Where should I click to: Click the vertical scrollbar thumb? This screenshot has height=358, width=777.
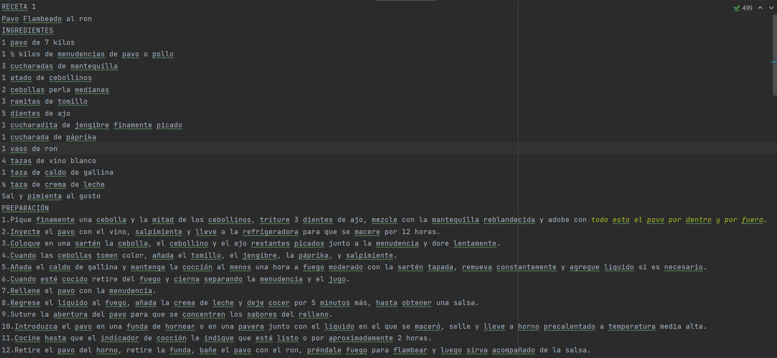click(774, 55)
